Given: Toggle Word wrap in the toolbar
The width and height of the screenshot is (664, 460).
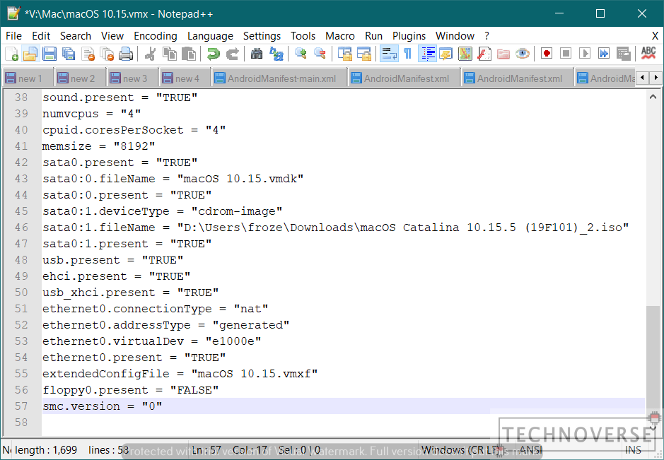Looking at the screenshot, I should [x=388, y=54].
